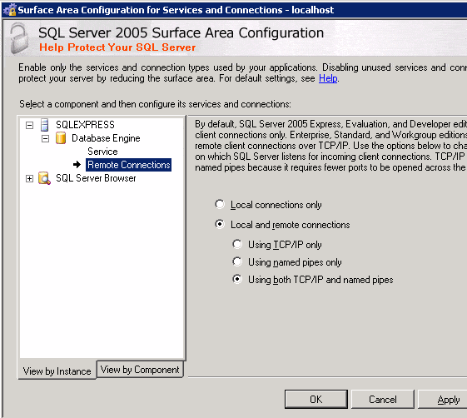
Task: Choose Using both TCP/IP and named pipes
Action: tap(237, 279)
